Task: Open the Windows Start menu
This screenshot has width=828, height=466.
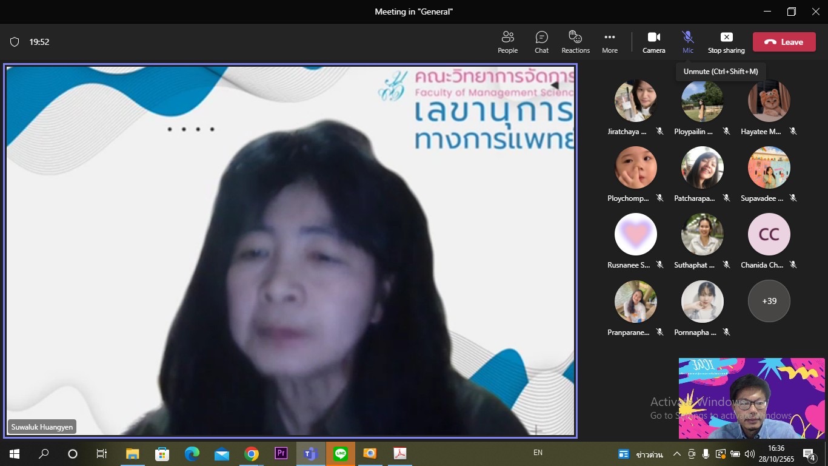Action: [14, 453]
